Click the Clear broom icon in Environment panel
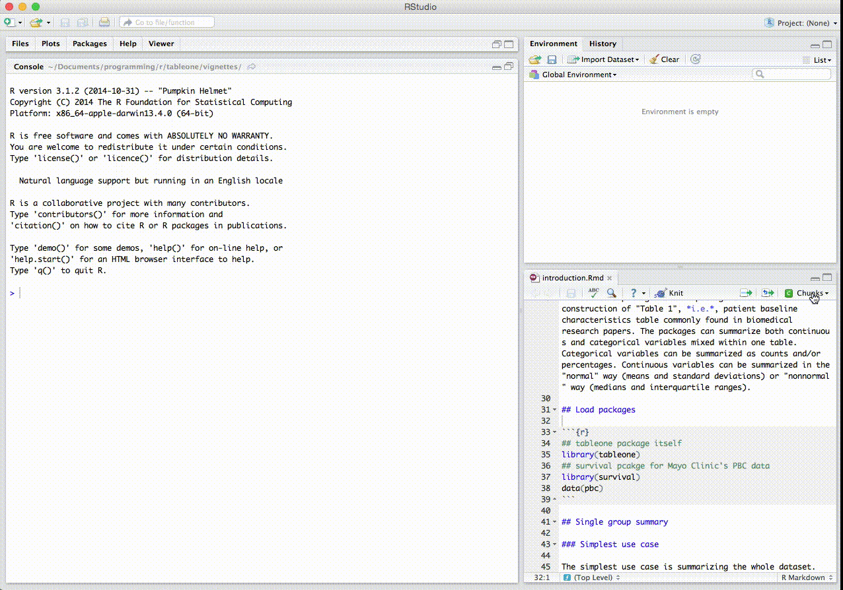This screenshot has height=590, width=843. (x=663, y=59)
